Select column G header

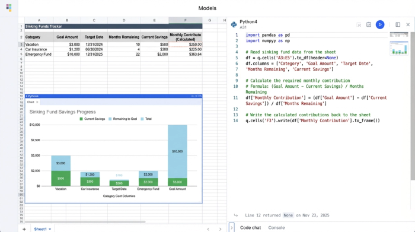(x=210, y=20)
